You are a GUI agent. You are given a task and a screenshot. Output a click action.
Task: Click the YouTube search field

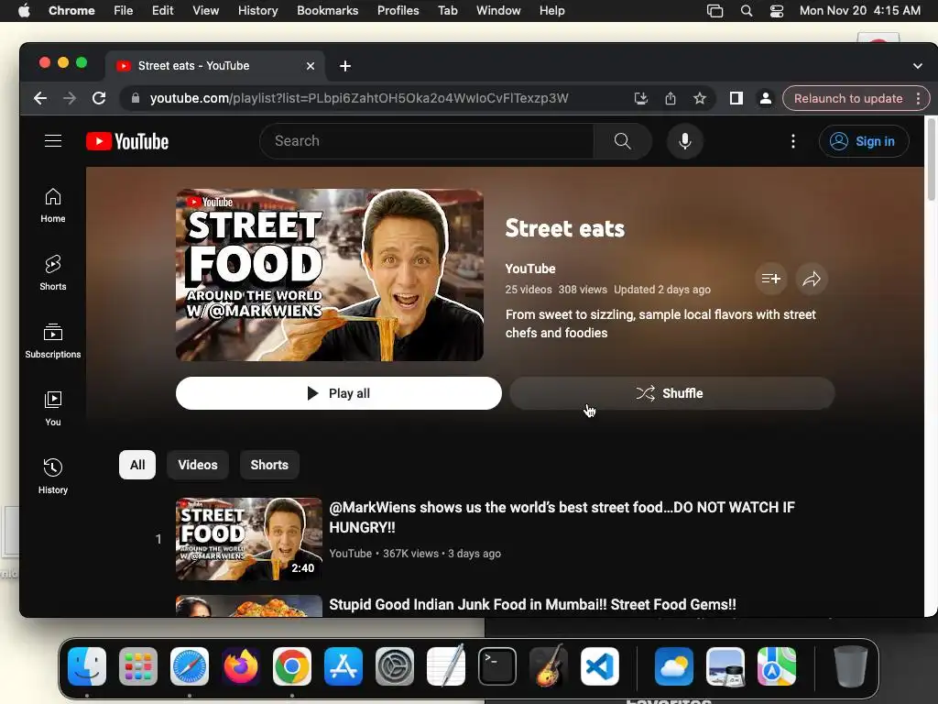(x=427, y=141)
